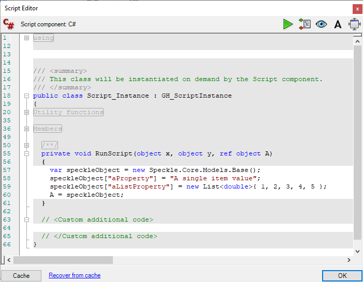The width and height of the screenshot is (363, 282).
Task: Expand the collapsed /**/ comment block
Action: click(x=26, y=145)
